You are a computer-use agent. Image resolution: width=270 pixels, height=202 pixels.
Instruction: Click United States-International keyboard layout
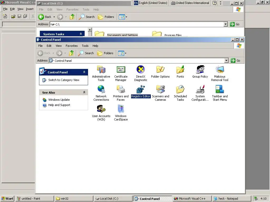(x=190, y=3)
